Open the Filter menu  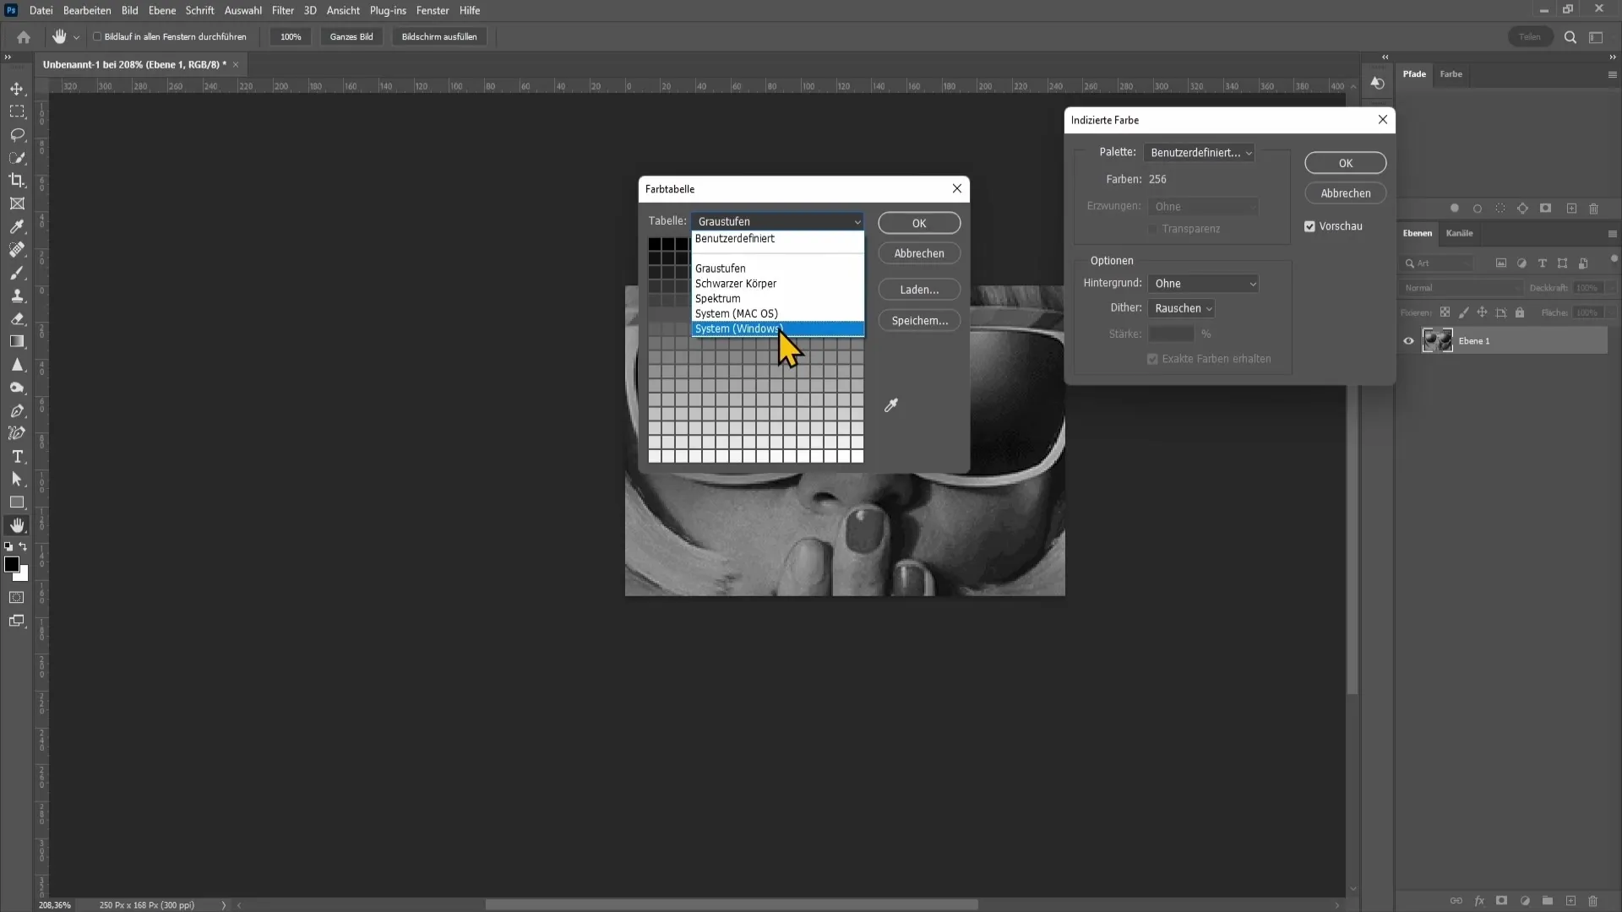click(282, 11)
